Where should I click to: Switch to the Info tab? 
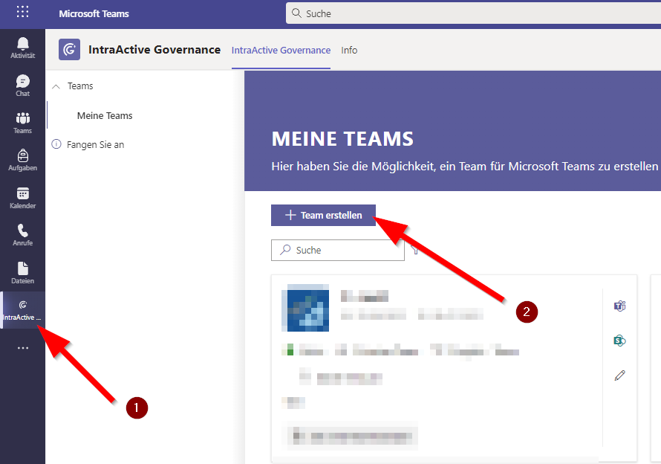(x=349, y=51)
